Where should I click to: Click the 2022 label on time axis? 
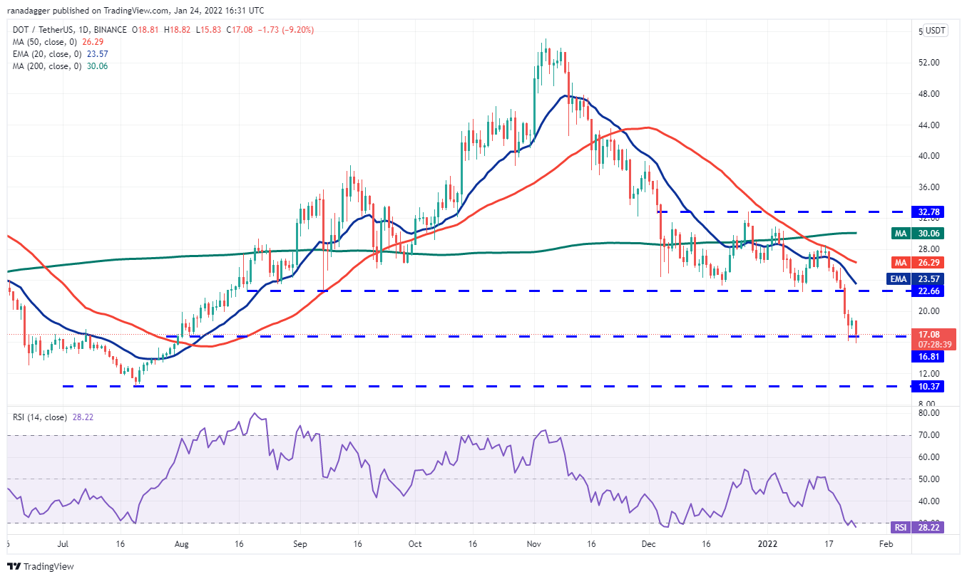click(767, 544)
